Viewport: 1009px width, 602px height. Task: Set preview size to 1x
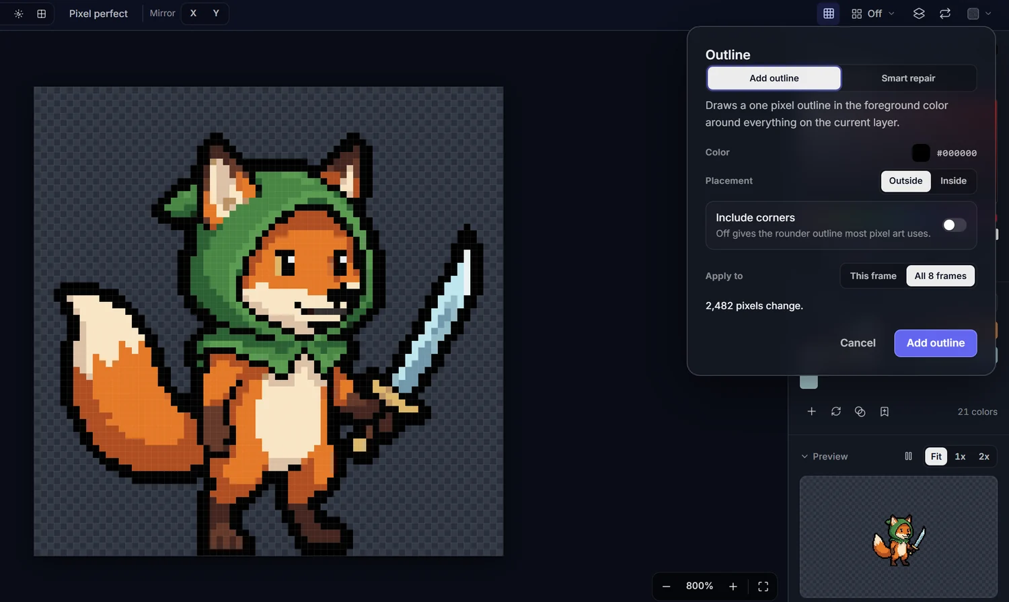(960, 457)
